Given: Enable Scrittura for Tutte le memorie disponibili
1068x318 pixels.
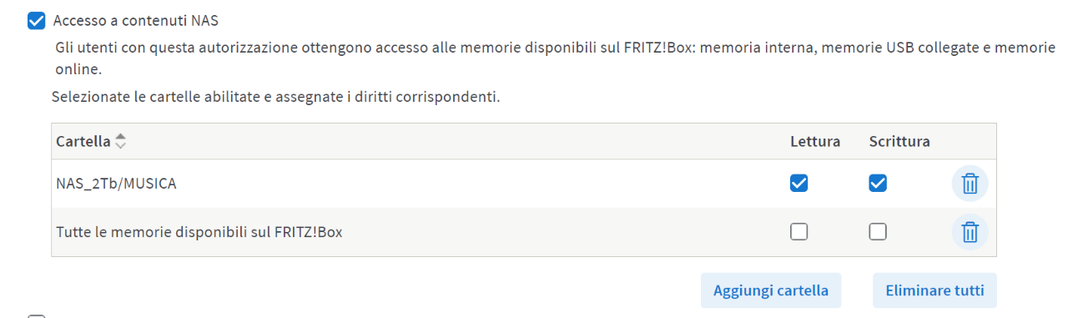Looking at the screenshot, I should click(877, 232).
